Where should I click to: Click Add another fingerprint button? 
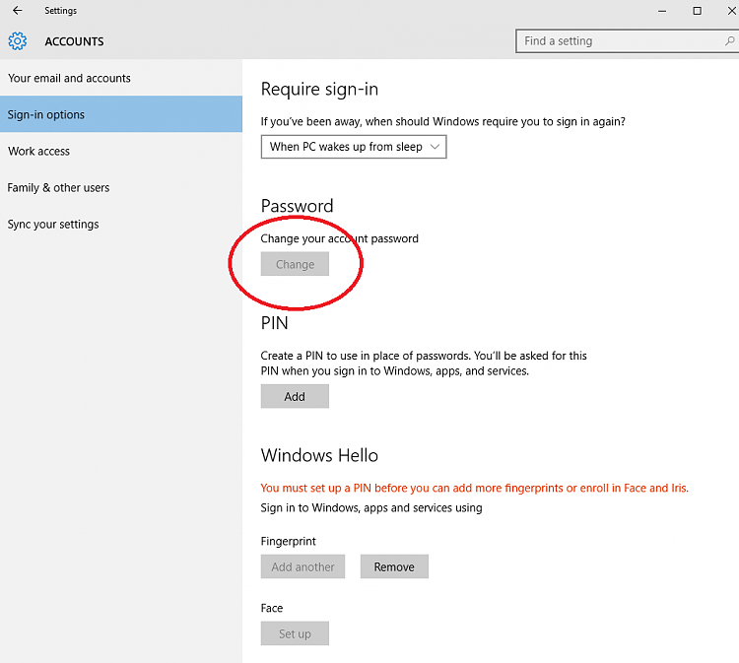tap(303, 567)
